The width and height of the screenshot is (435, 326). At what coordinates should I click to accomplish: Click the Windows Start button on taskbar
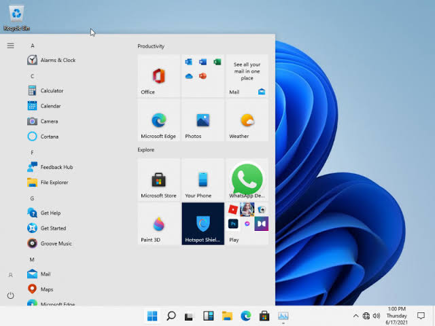[x=152, y=316]
